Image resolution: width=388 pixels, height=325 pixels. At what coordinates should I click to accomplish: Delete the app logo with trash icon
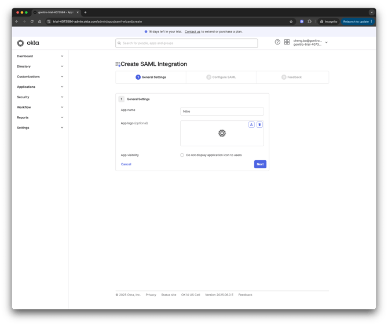(x=259, y=124)
